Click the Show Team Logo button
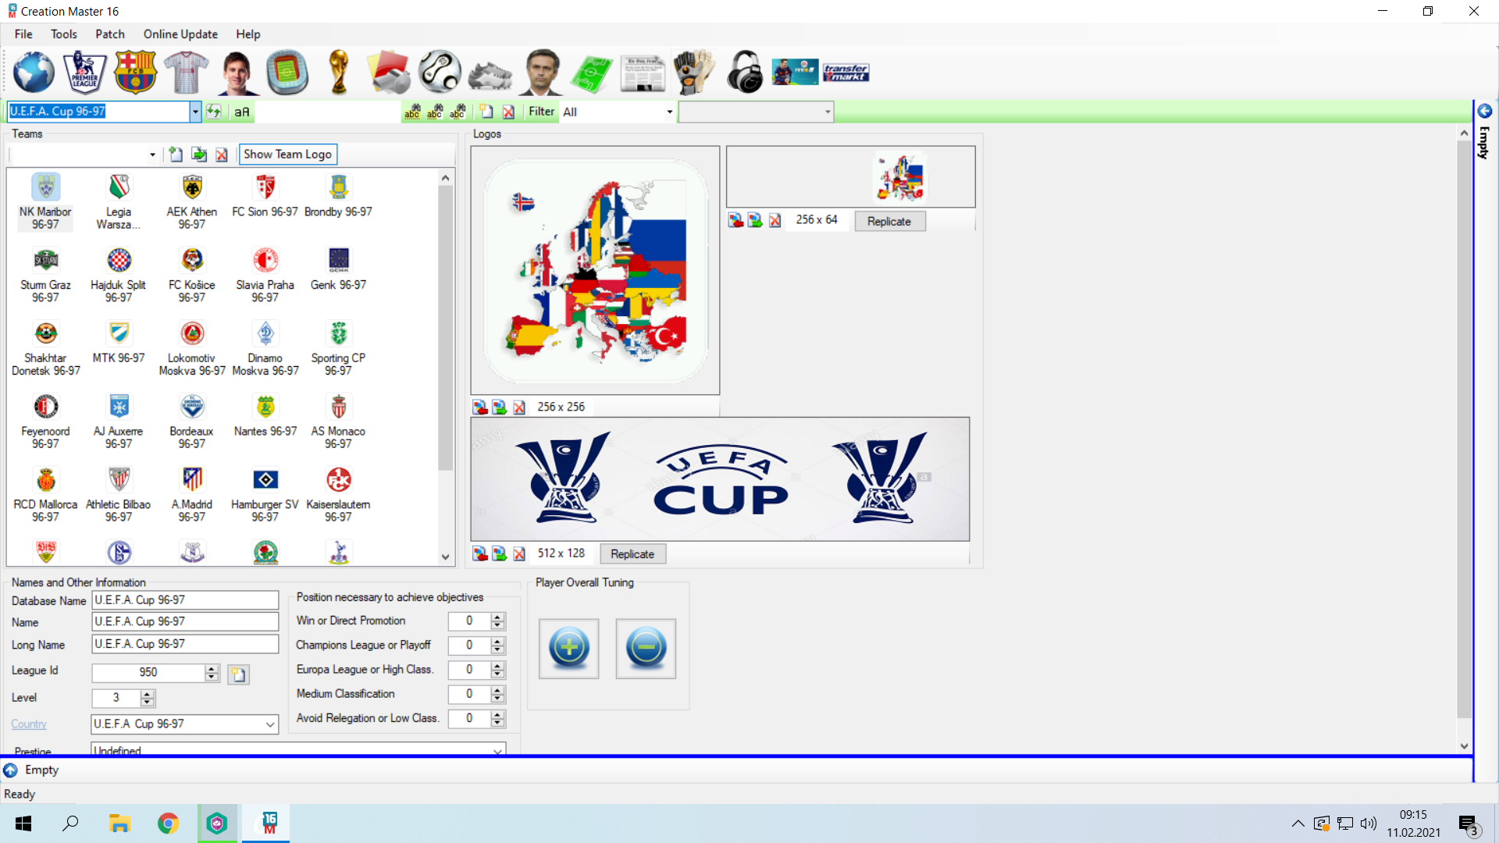Image resolution: width=1499 pixels, height=843 pixels. (287, 155)
